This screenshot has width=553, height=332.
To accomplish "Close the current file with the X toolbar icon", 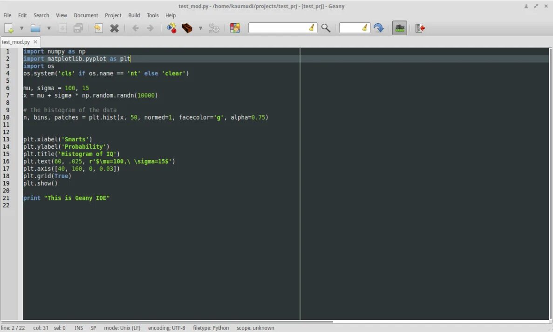I will pyautogui.click(x=114, y=28).
